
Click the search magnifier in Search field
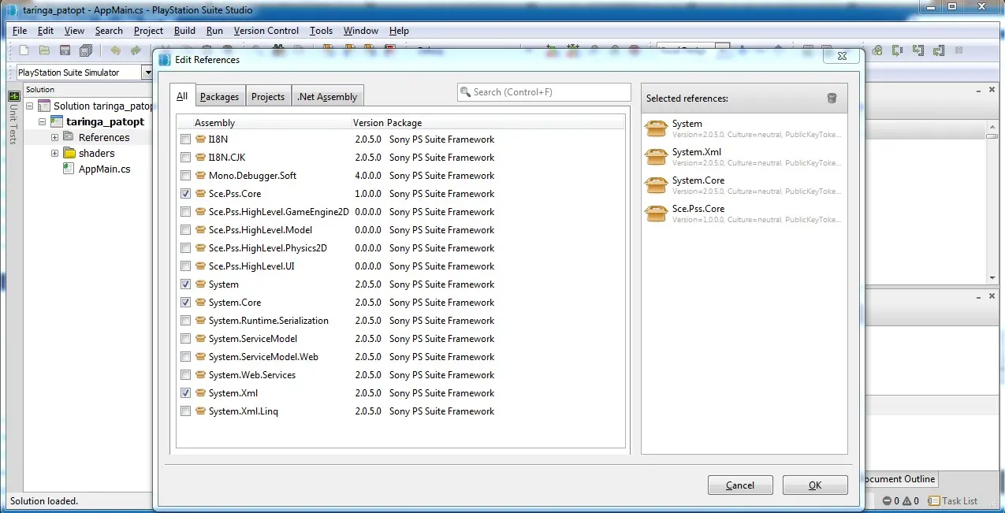465,92
